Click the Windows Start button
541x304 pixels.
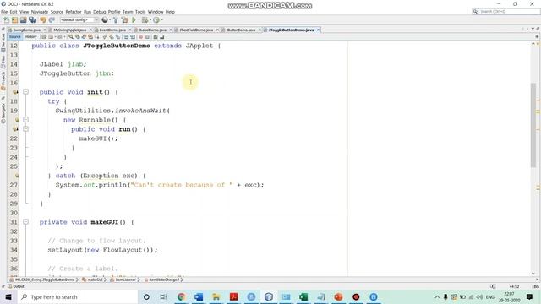coord(8,296)
